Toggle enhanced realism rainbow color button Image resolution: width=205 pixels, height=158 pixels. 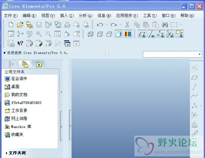pos(128,34)
